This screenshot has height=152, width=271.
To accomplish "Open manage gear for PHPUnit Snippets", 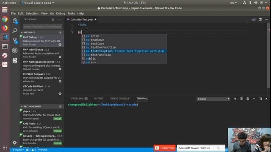I will [60, 81].
